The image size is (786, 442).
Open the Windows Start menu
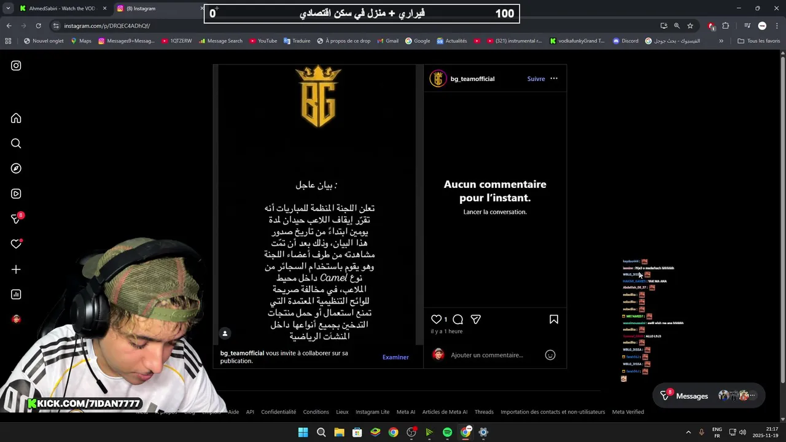[x=303, y=432]
